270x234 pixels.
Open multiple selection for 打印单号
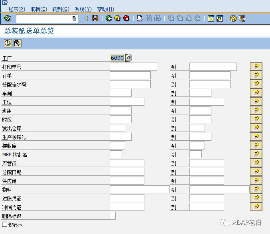pos(256,66)
